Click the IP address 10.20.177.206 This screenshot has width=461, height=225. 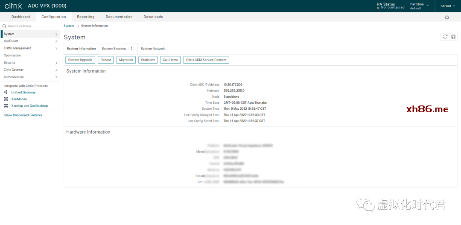(233, 85)
